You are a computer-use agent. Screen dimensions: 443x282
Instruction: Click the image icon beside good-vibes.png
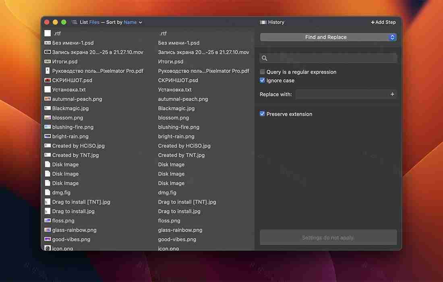tap(48, 239)
